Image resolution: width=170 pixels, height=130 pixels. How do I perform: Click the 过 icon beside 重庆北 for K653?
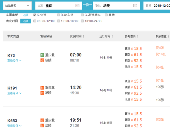click(42, 120)
